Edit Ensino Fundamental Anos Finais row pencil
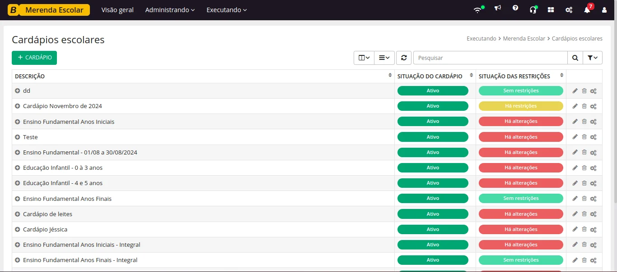Image resolution: width=617 pixels, height=272 pixels. [575, 199]
